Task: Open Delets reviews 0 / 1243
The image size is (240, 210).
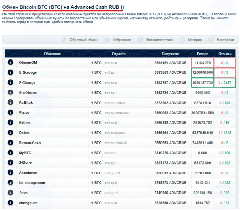Action: (x=225, y=133)
